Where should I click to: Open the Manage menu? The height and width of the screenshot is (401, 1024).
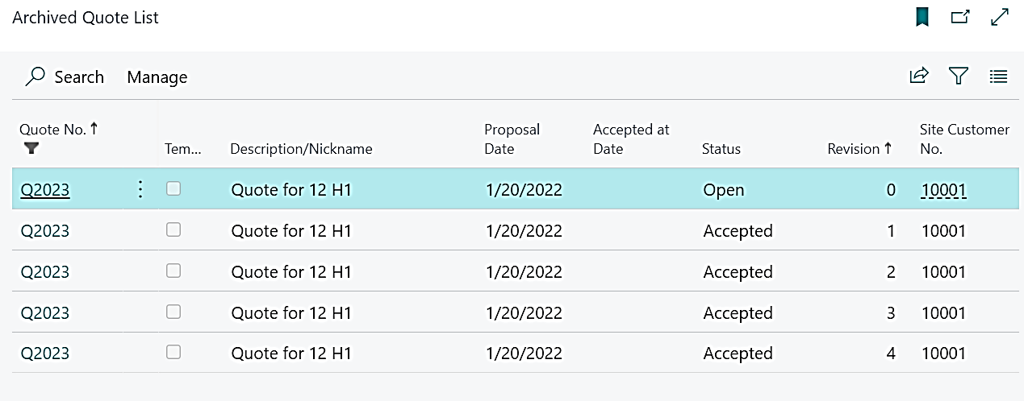tap(157, 77)
